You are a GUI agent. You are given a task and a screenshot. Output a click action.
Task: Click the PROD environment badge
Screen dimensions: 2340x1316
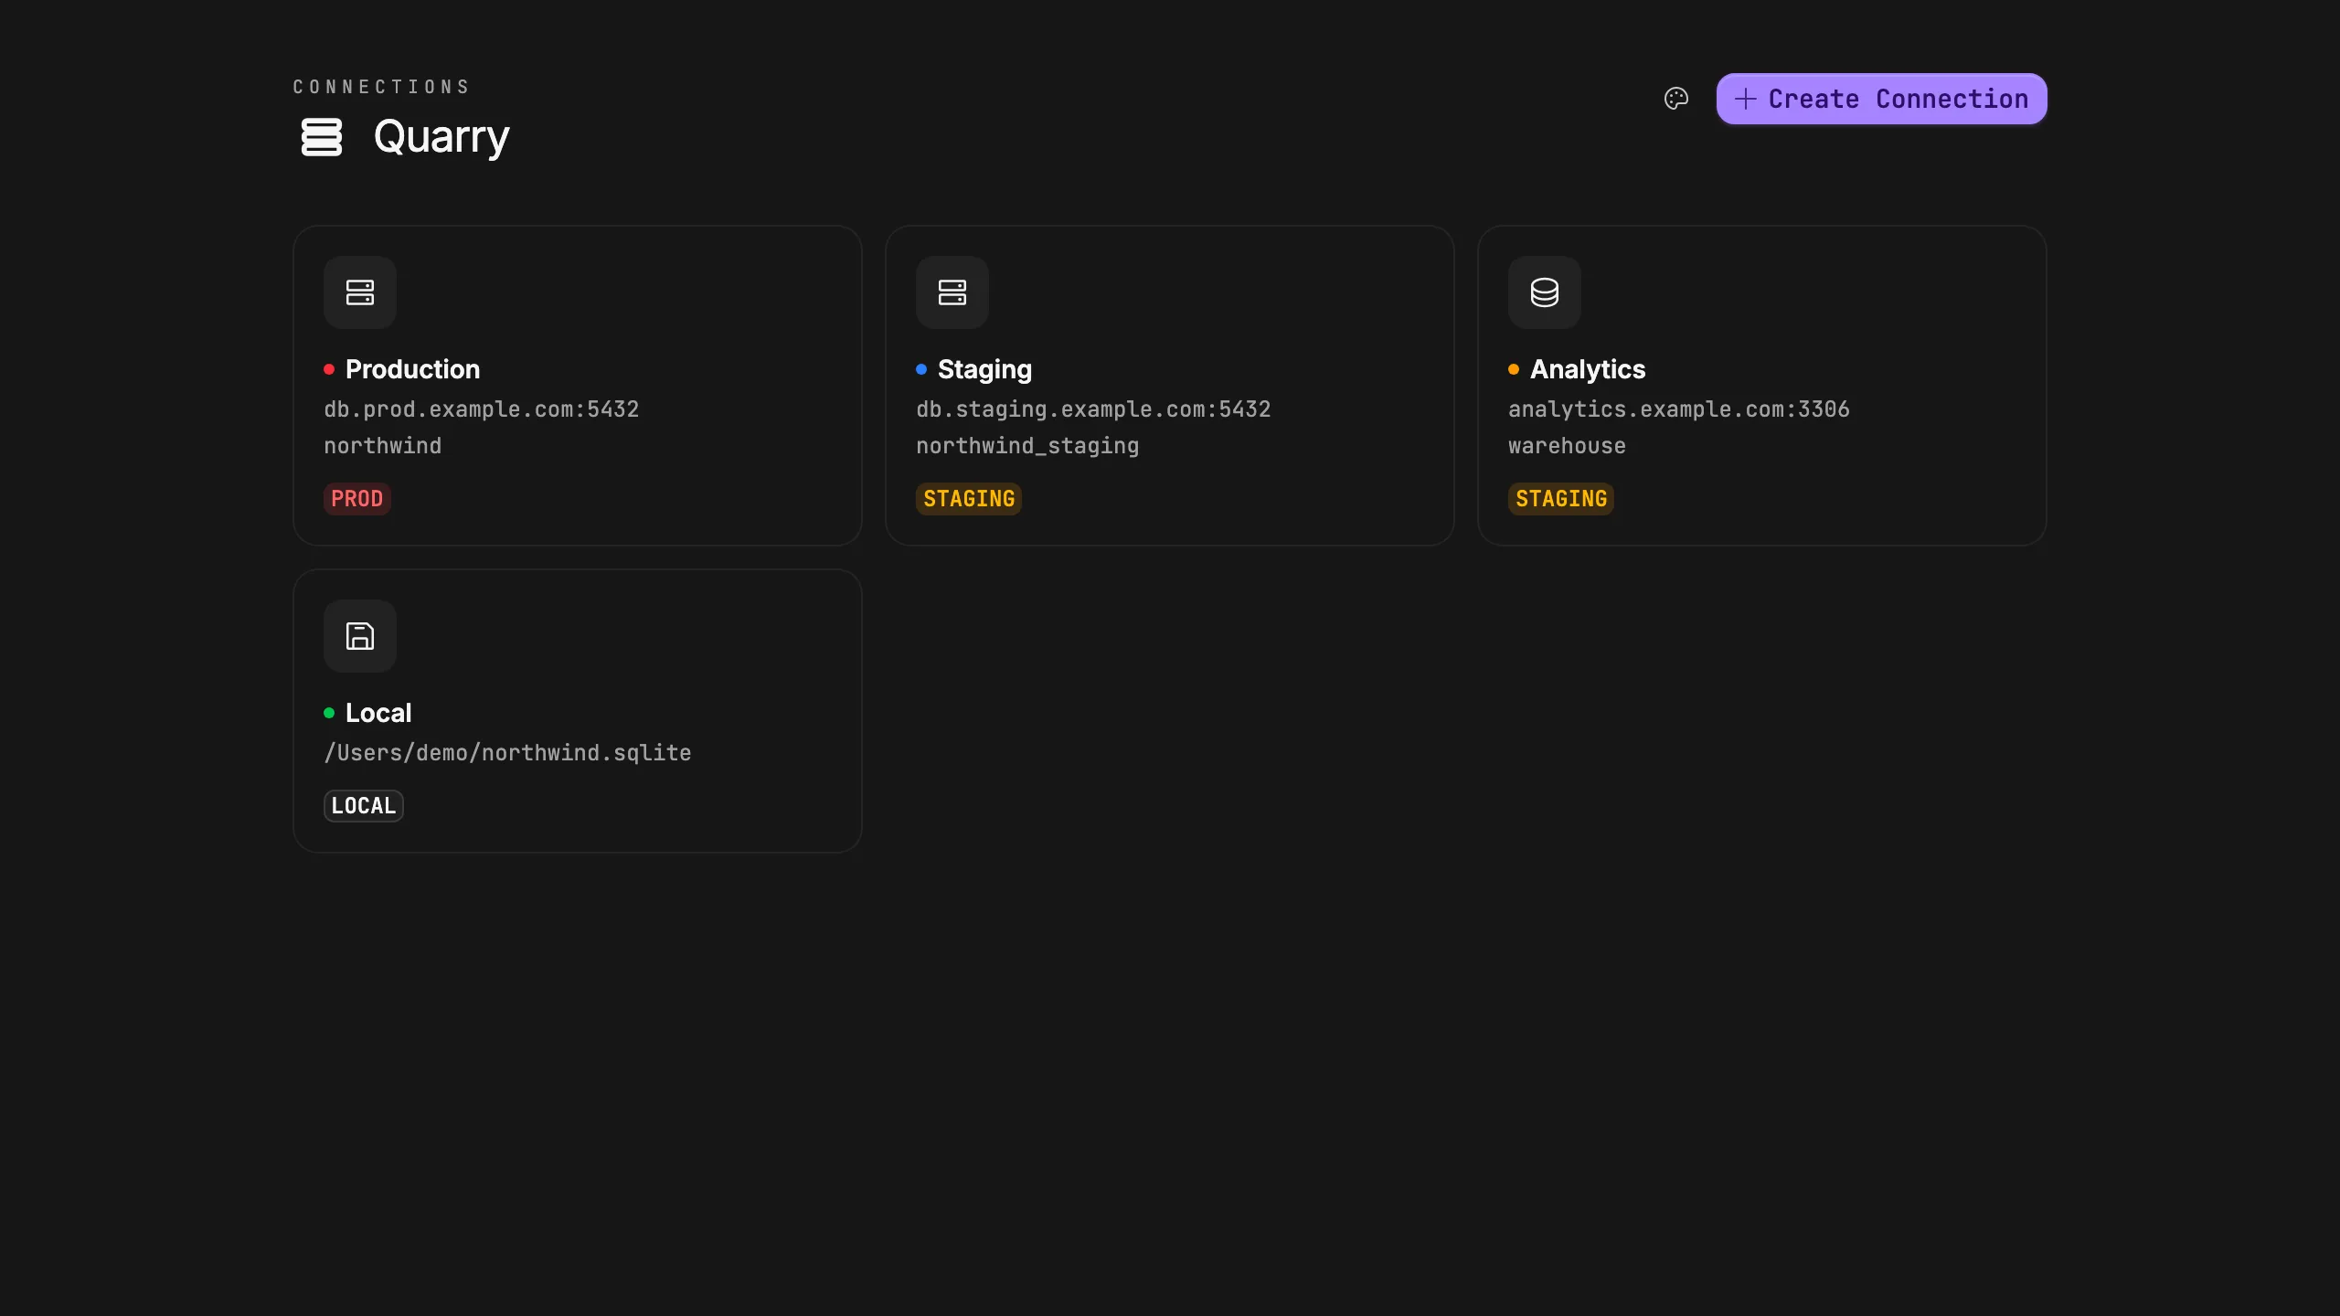(x=357, y=499)
